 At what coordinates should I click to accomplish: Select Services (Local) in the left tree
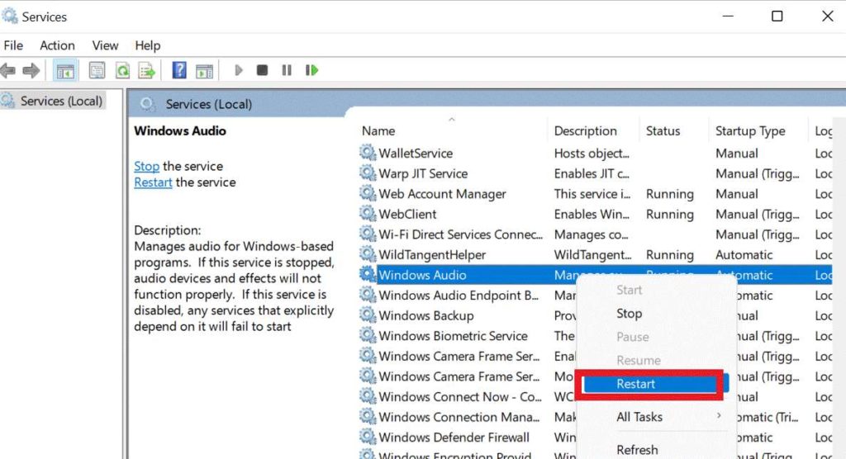[61, 102]
